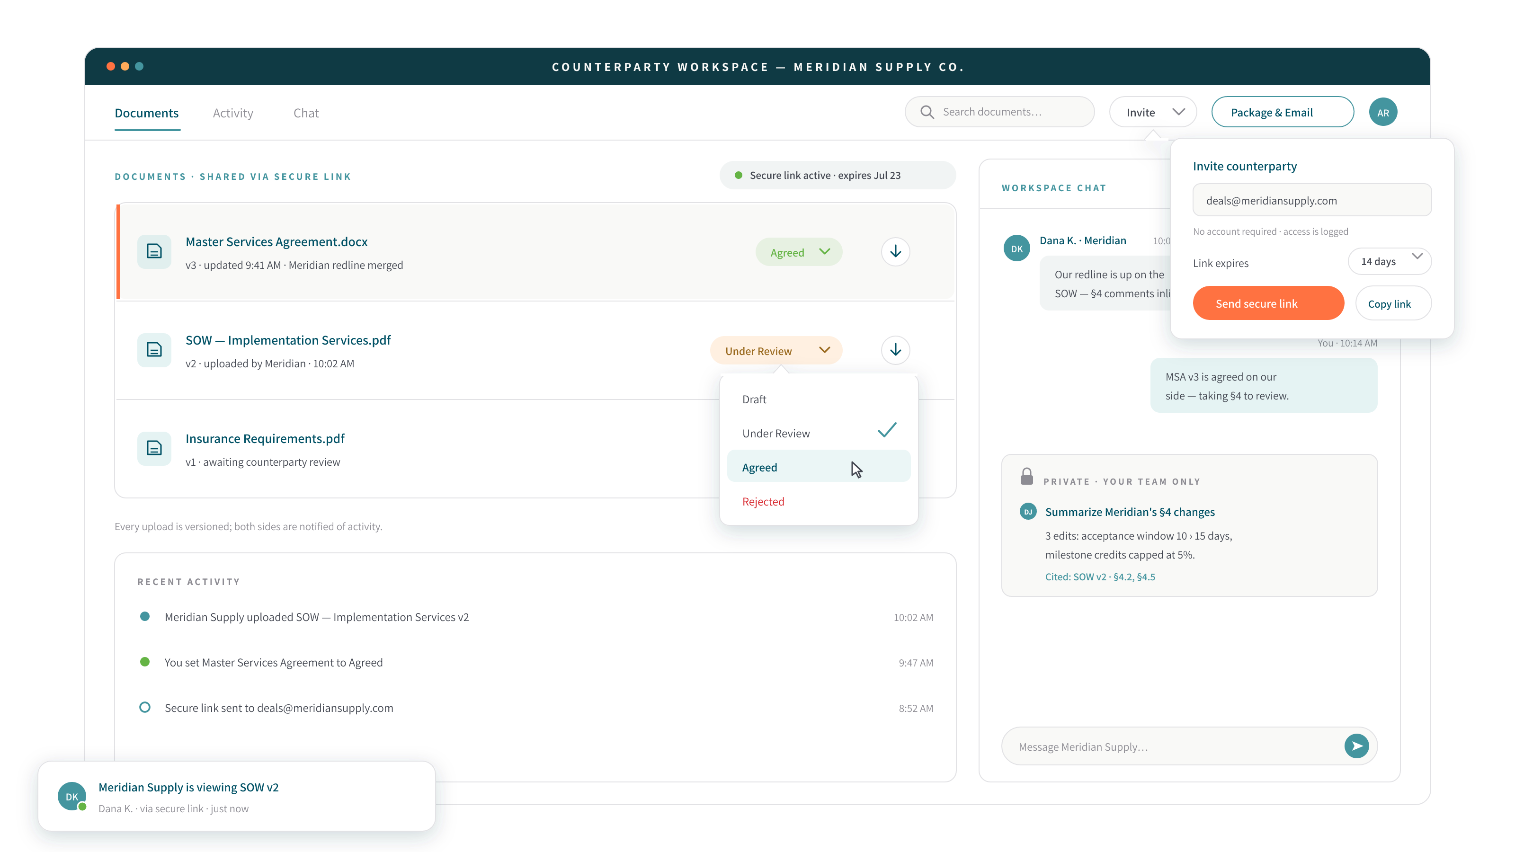1515x852 pixels.
Task: Click the red window close dot
Action: pos(111,66)
